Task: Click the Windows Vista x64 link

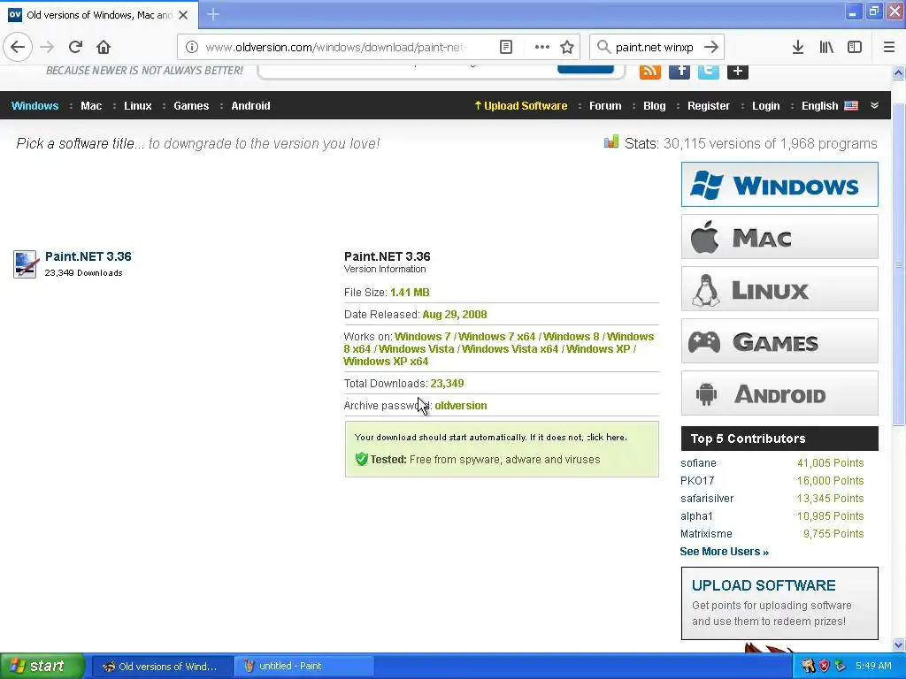Action: 511,348
